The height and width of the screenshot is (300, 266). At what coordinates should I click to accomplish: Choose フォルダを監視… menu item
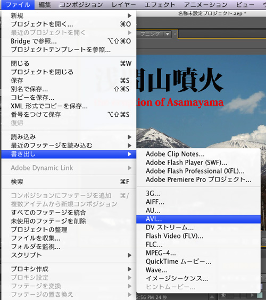(69, 246)
